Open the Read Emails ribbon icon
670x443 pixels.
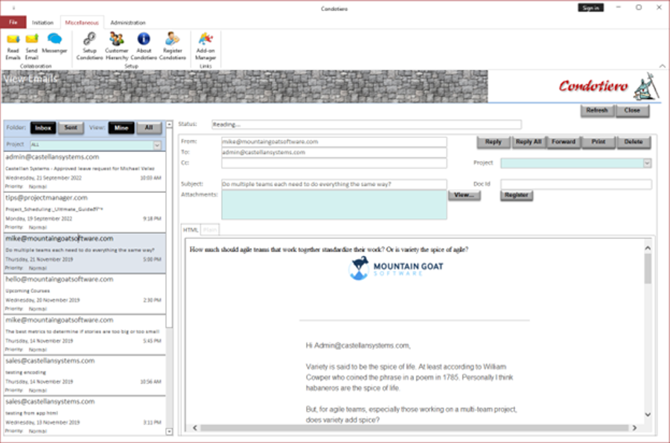pyautogui.click(x=13, y=46)
